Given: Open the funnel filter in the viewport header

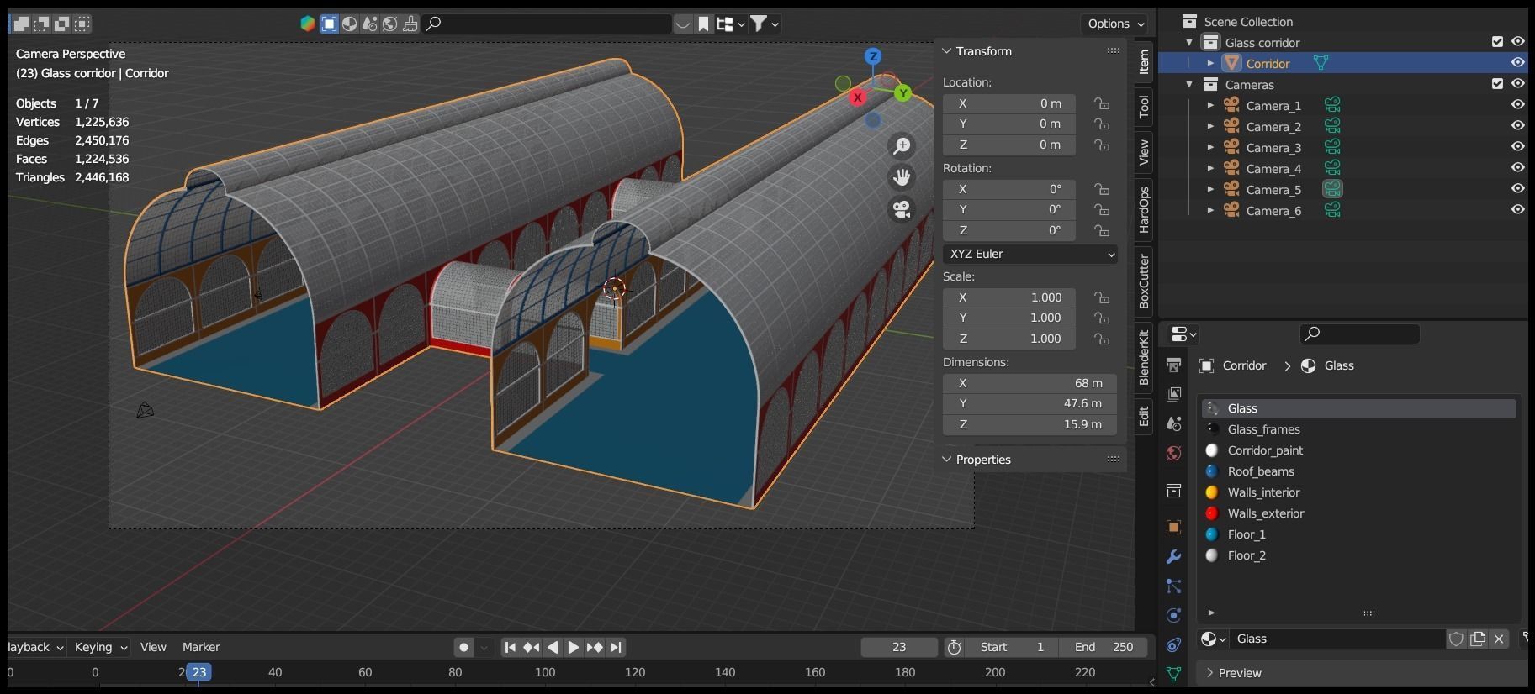Looking at the screenshot, I should click(x=765, y=24).
